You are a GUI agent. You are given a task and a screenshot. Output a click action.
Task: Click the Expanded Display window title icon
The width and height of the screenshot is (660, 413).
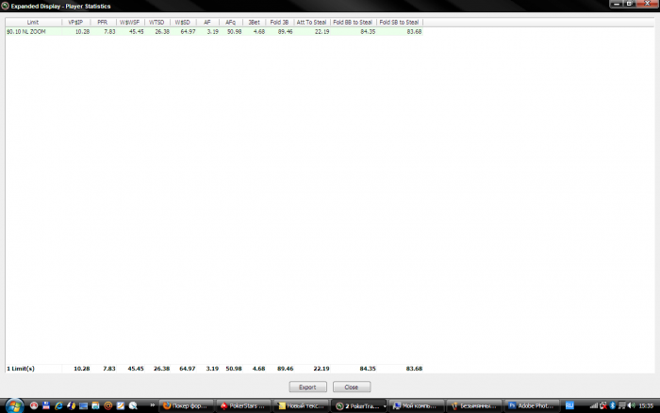[5, 6]
